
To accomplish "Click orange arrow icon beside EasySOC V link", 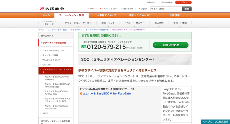I will point(81,94).
